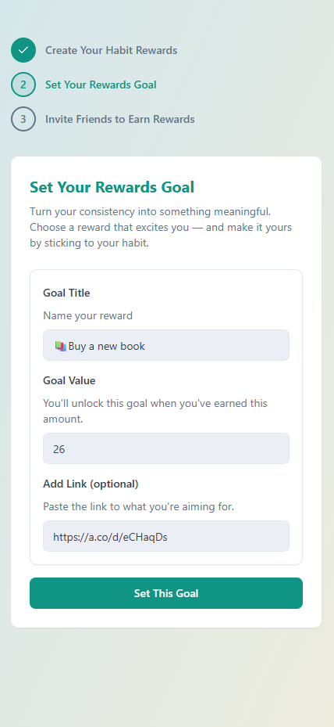Click the Goal Title label

(66, 293)
